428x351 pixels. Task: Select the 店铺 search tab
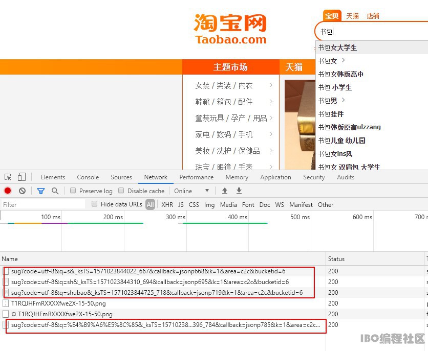373,16
